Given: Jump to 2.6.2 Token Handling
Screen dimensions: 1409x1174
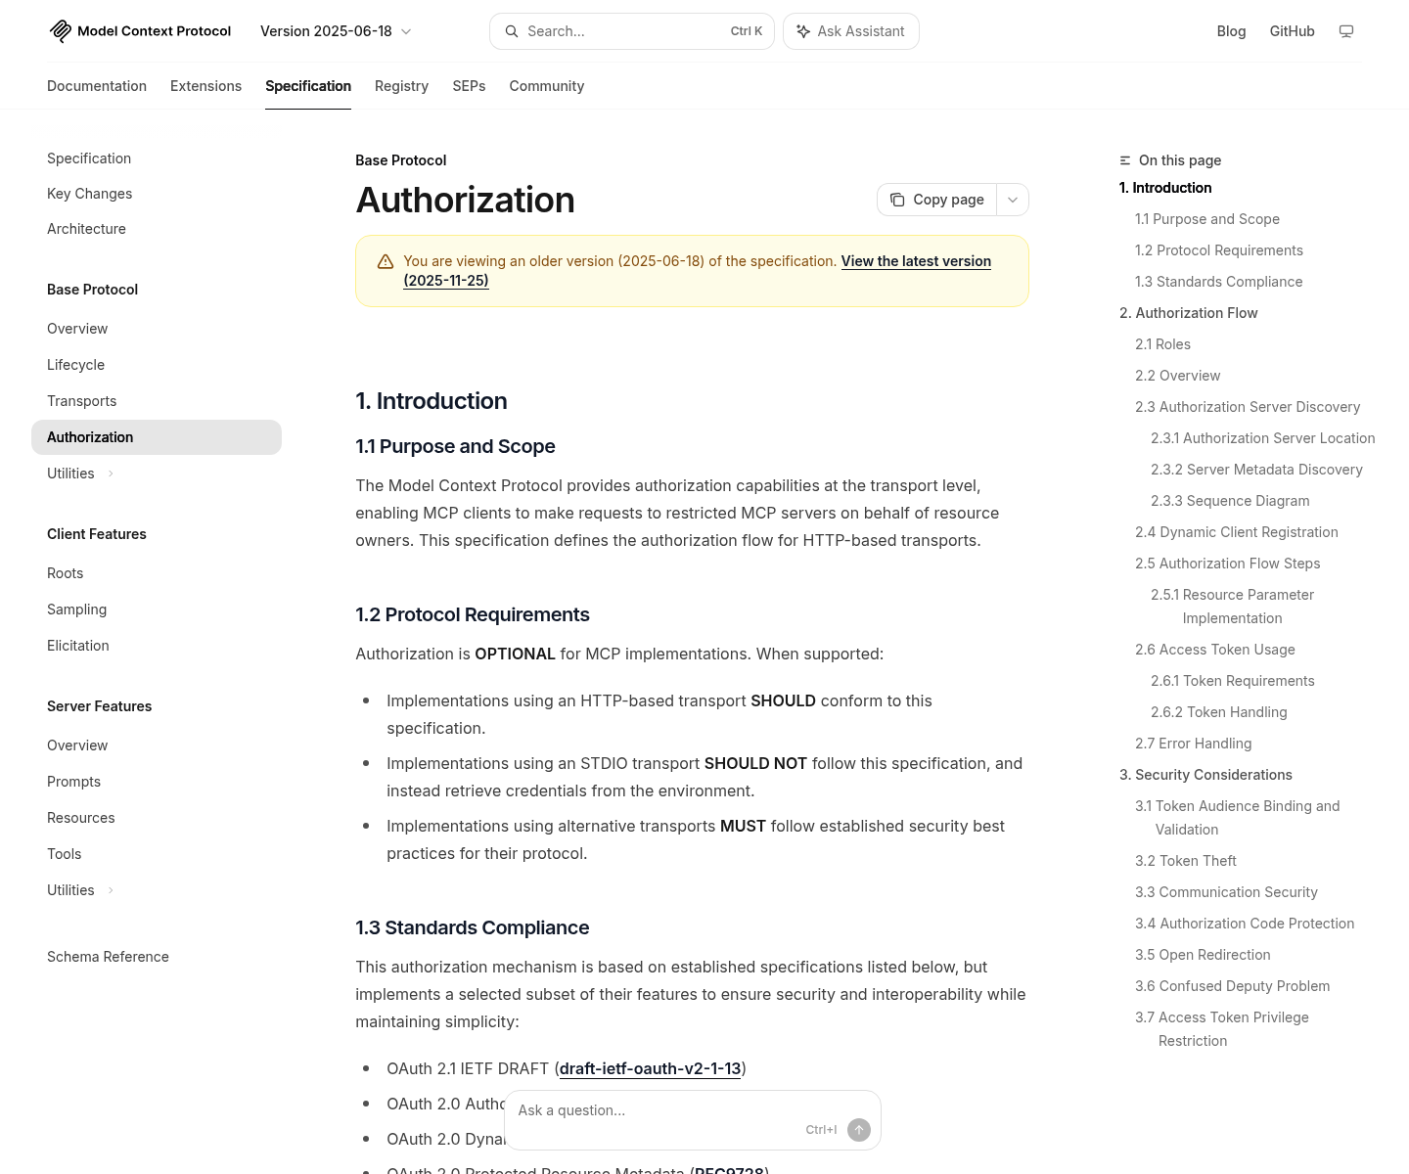Looking at the screenshot, I should pos(1218,712).
